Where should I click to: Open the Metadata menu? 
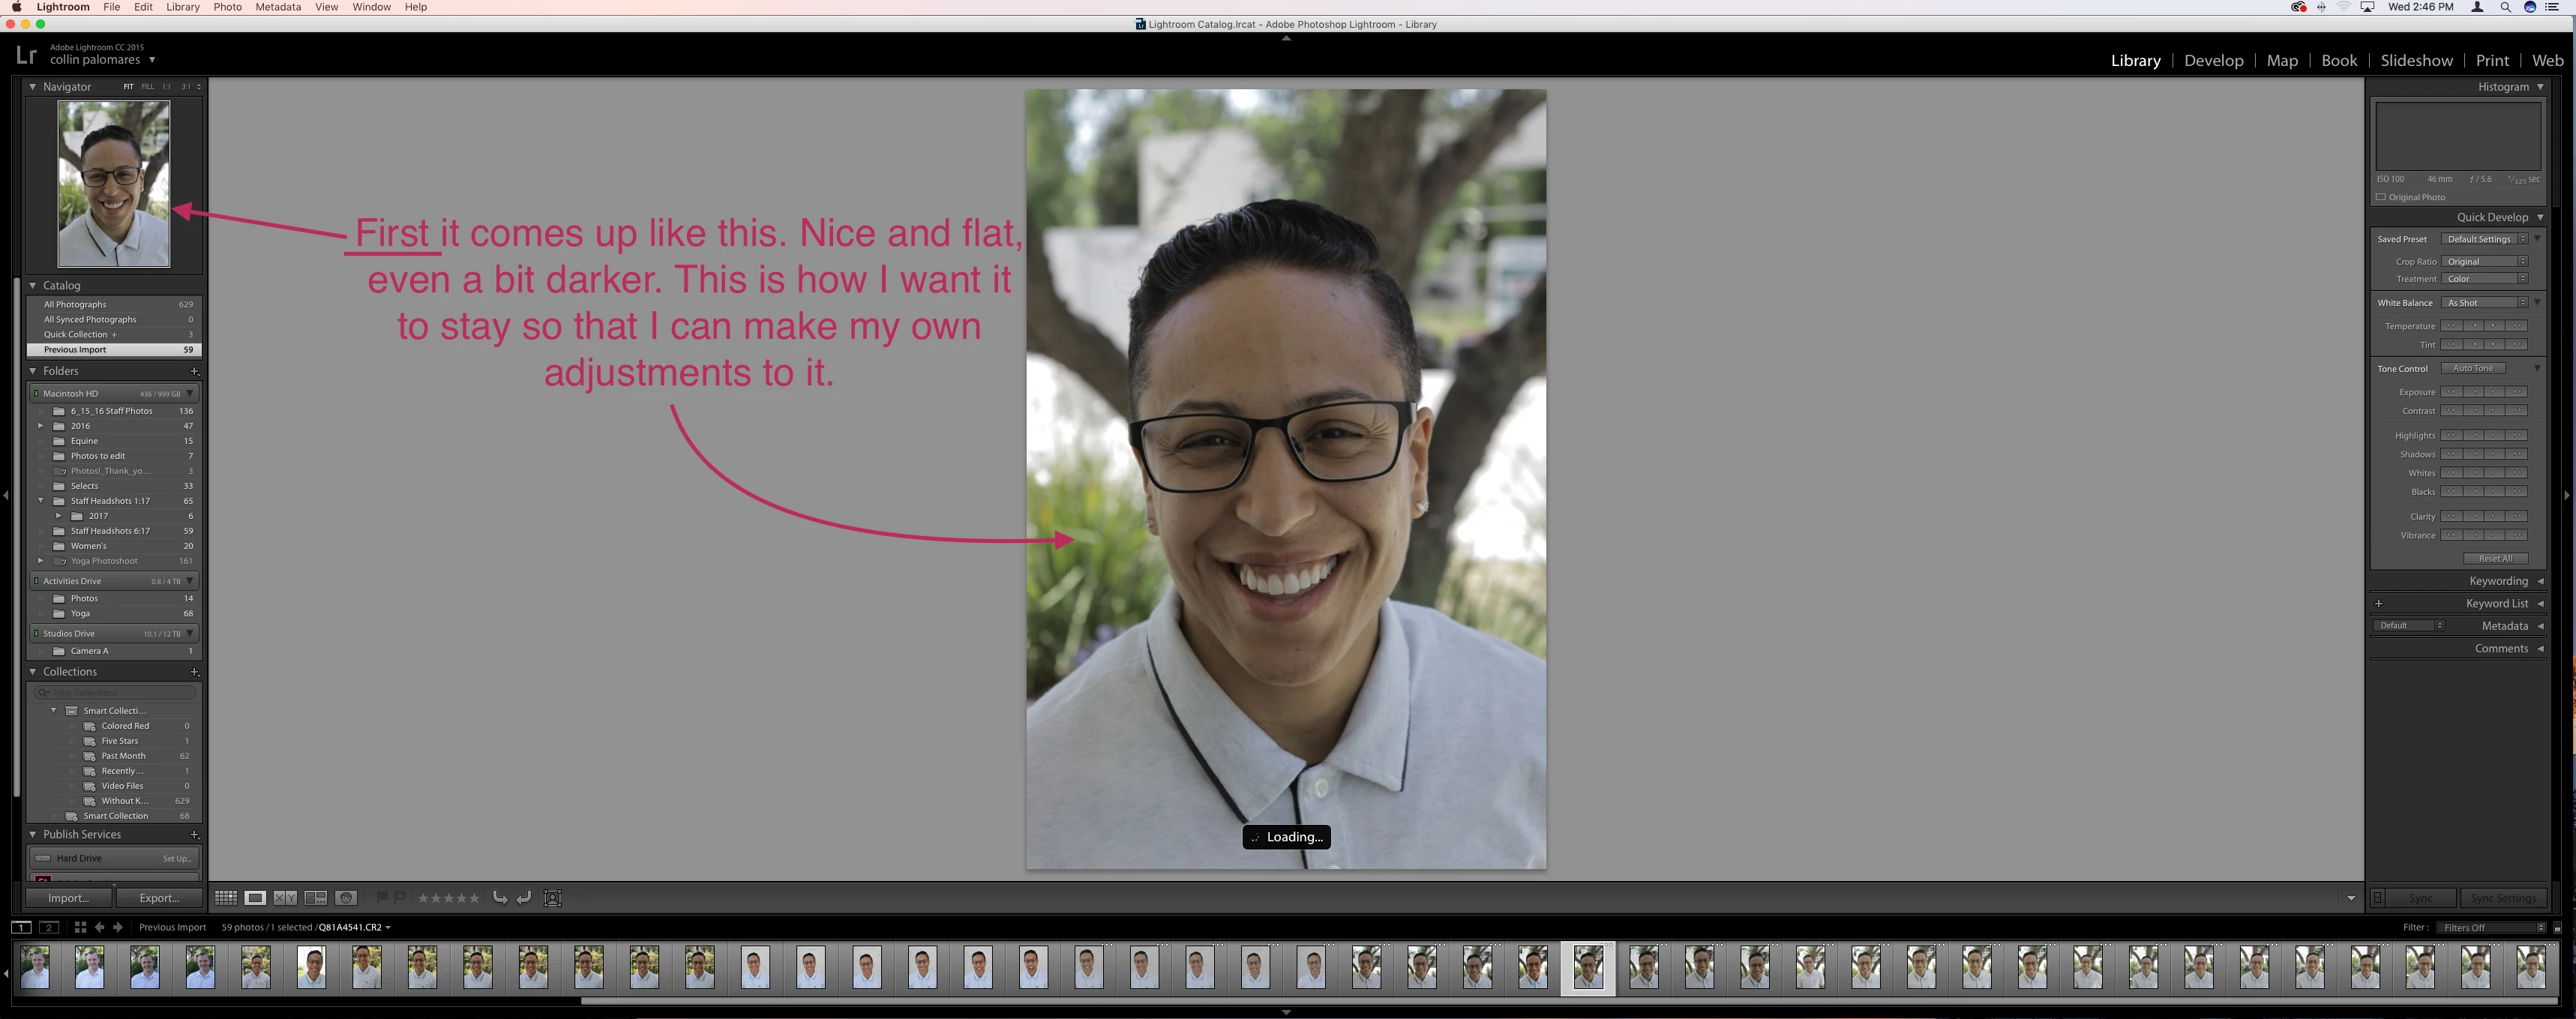[x=277, y=7]
